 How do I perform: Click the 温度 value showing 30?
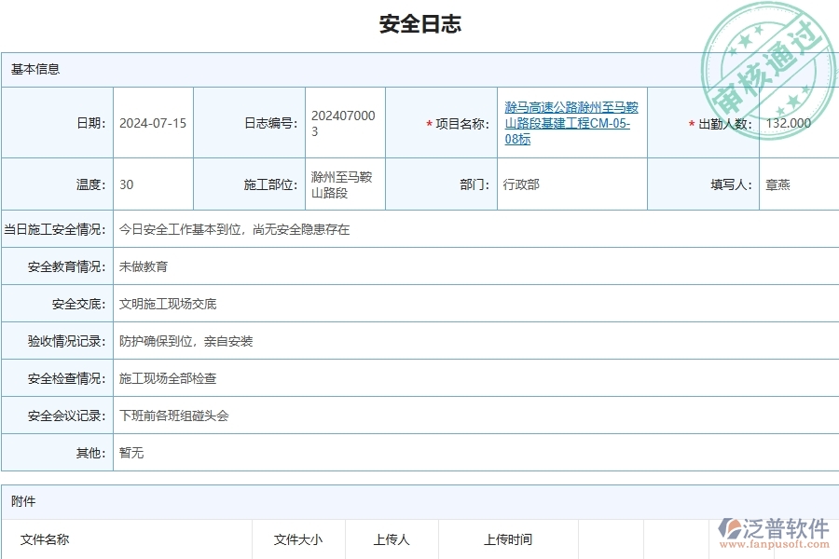[x=126, y=184]
